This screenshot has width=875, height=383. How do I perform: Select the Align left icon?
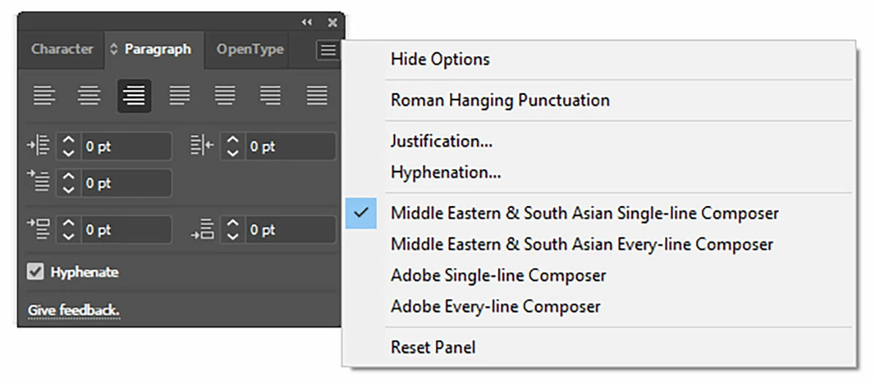44,95
